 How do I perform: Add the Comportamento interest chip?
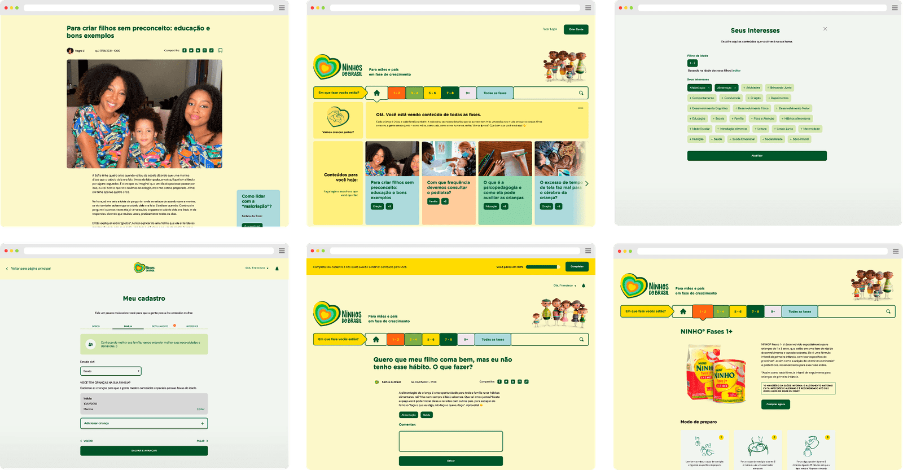click(x=702, y=98)
